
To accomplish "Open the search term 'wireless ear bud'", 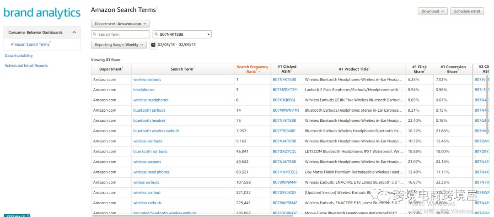I will click(x=147, y=192).
